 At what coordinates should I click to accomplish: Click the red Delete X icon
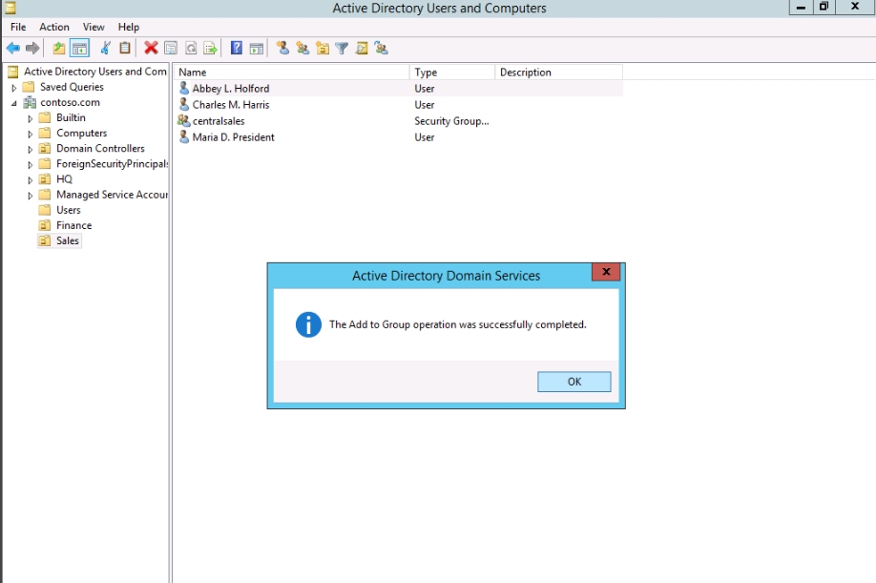(x=151, y=49)
